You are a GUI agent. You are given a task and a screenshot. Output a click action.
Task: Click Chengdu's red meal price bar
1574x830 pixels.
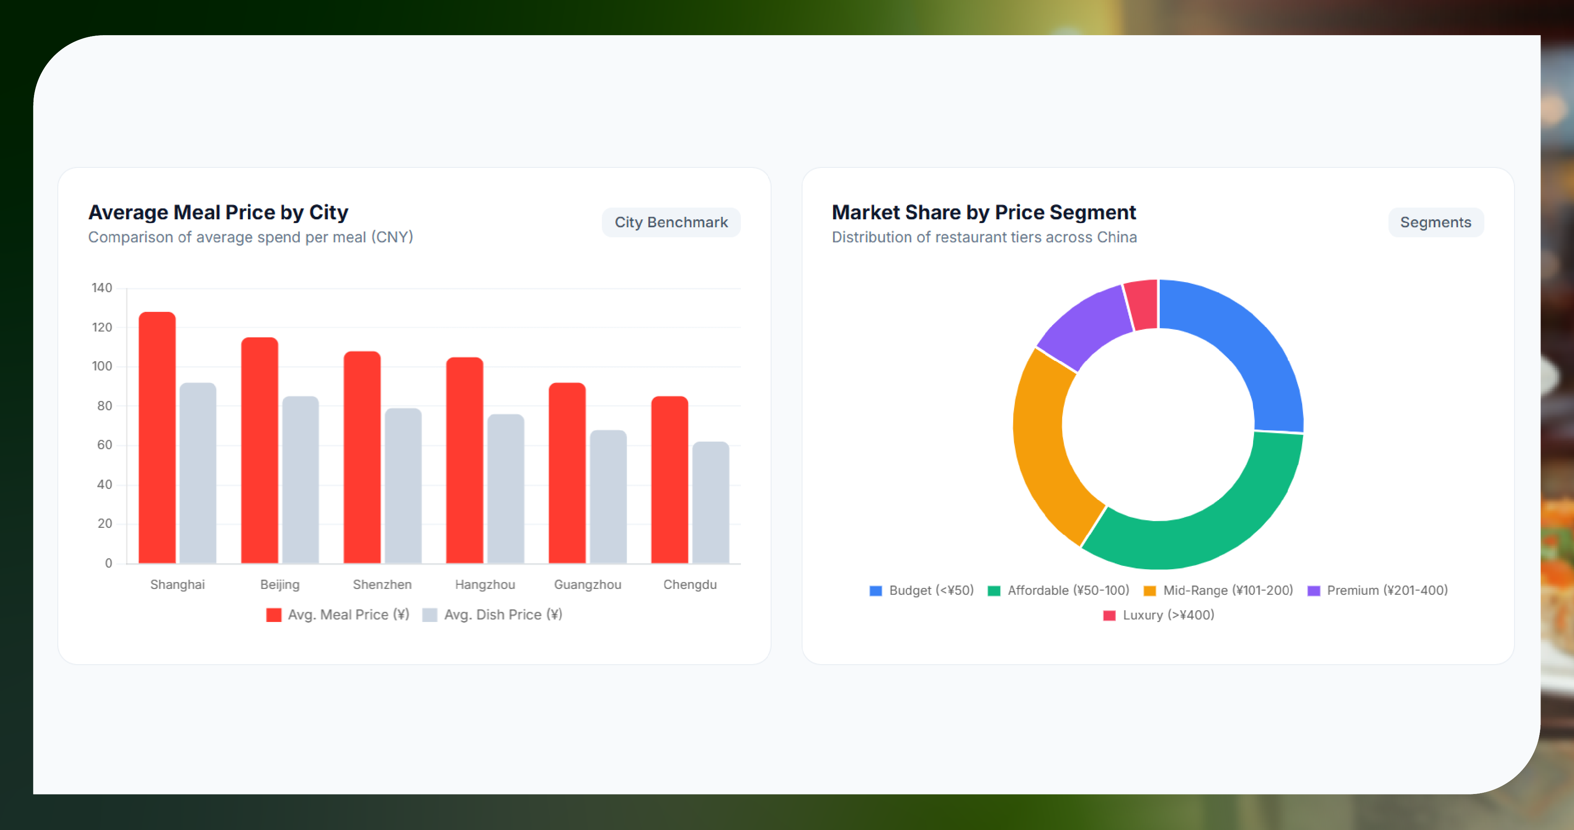(670, 479)
